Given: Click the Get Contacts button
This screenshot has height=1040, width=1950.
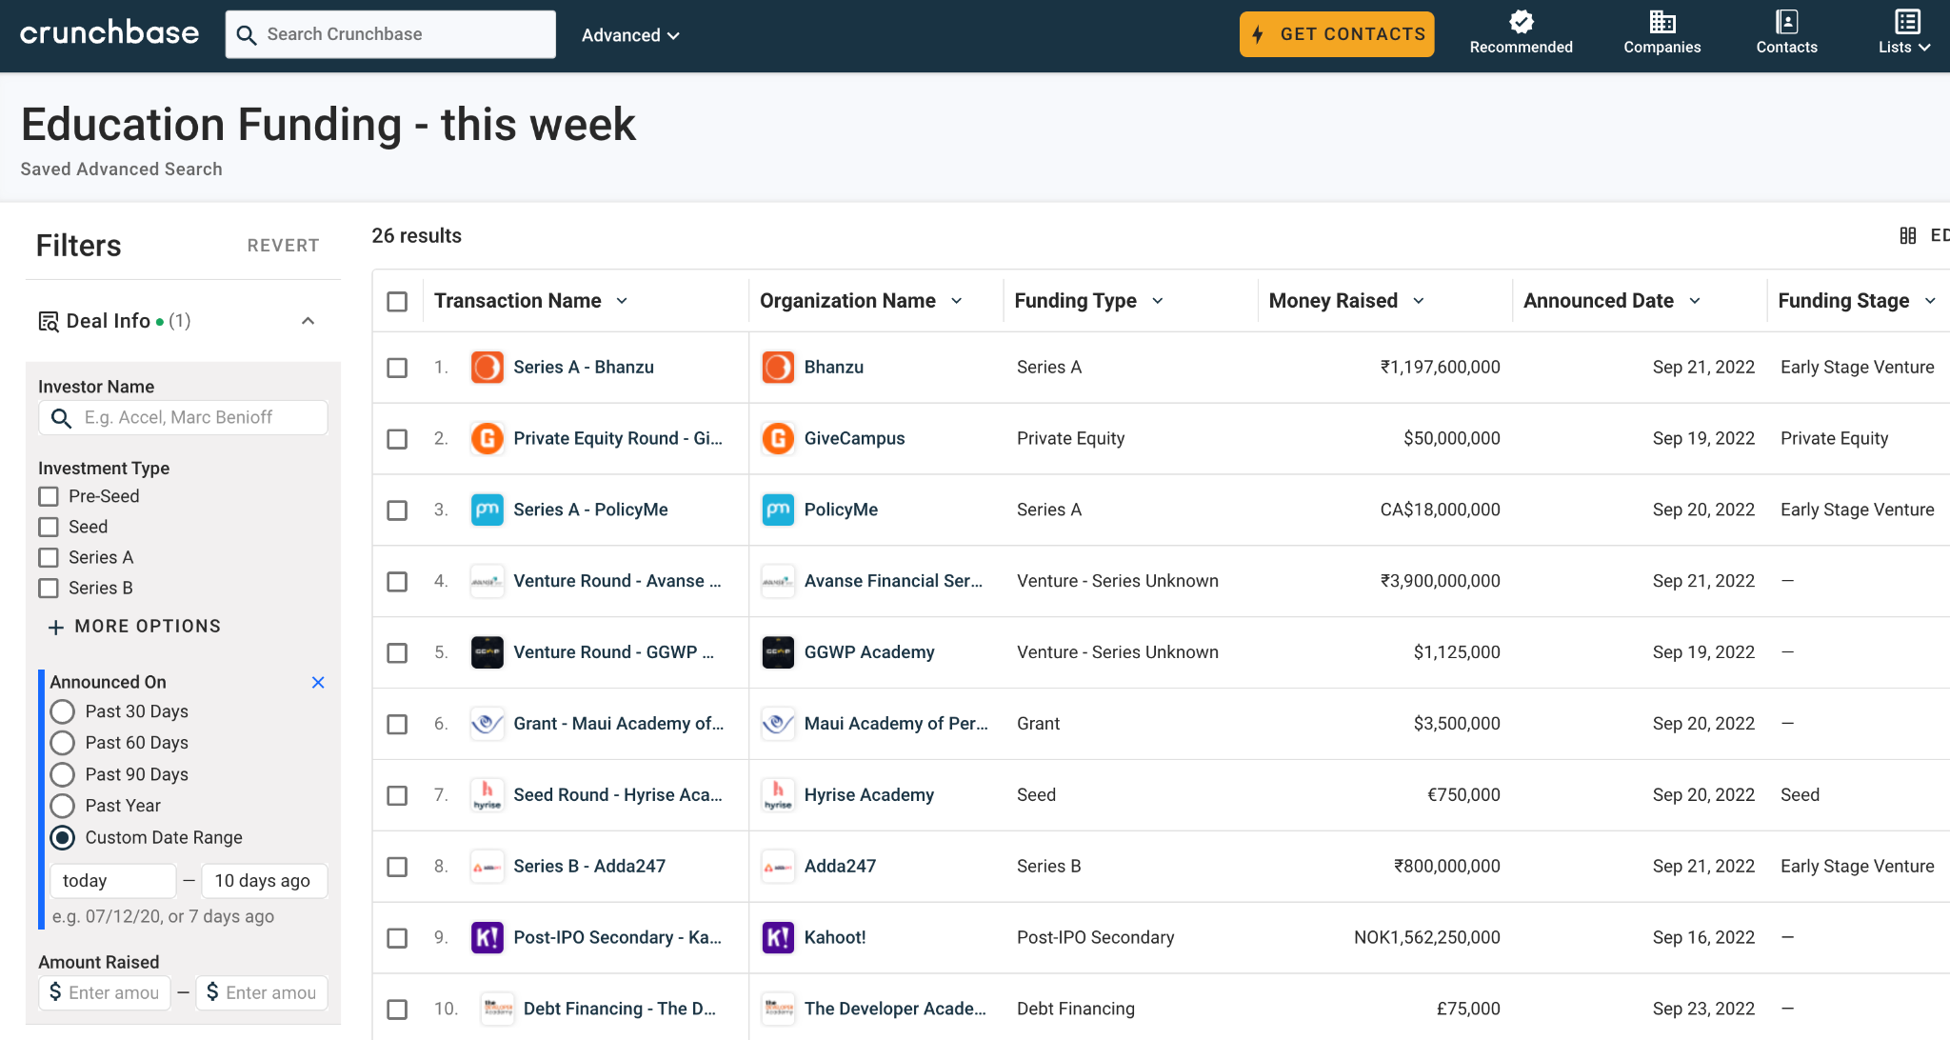Looking at the screenshot, I should 1337,34.
